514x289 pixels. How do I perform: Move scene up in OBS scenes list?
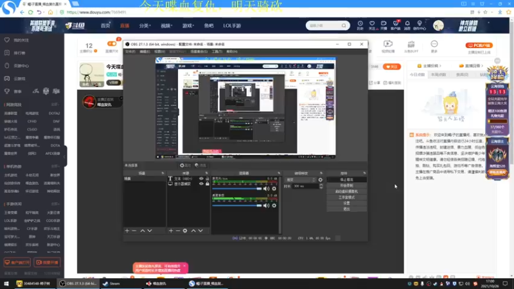pyautogui.click(x=143, y=231)
